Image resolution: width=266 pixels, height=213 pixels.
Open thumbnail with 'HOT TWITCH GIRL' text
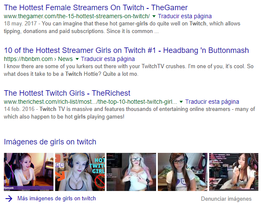point(80,172)
